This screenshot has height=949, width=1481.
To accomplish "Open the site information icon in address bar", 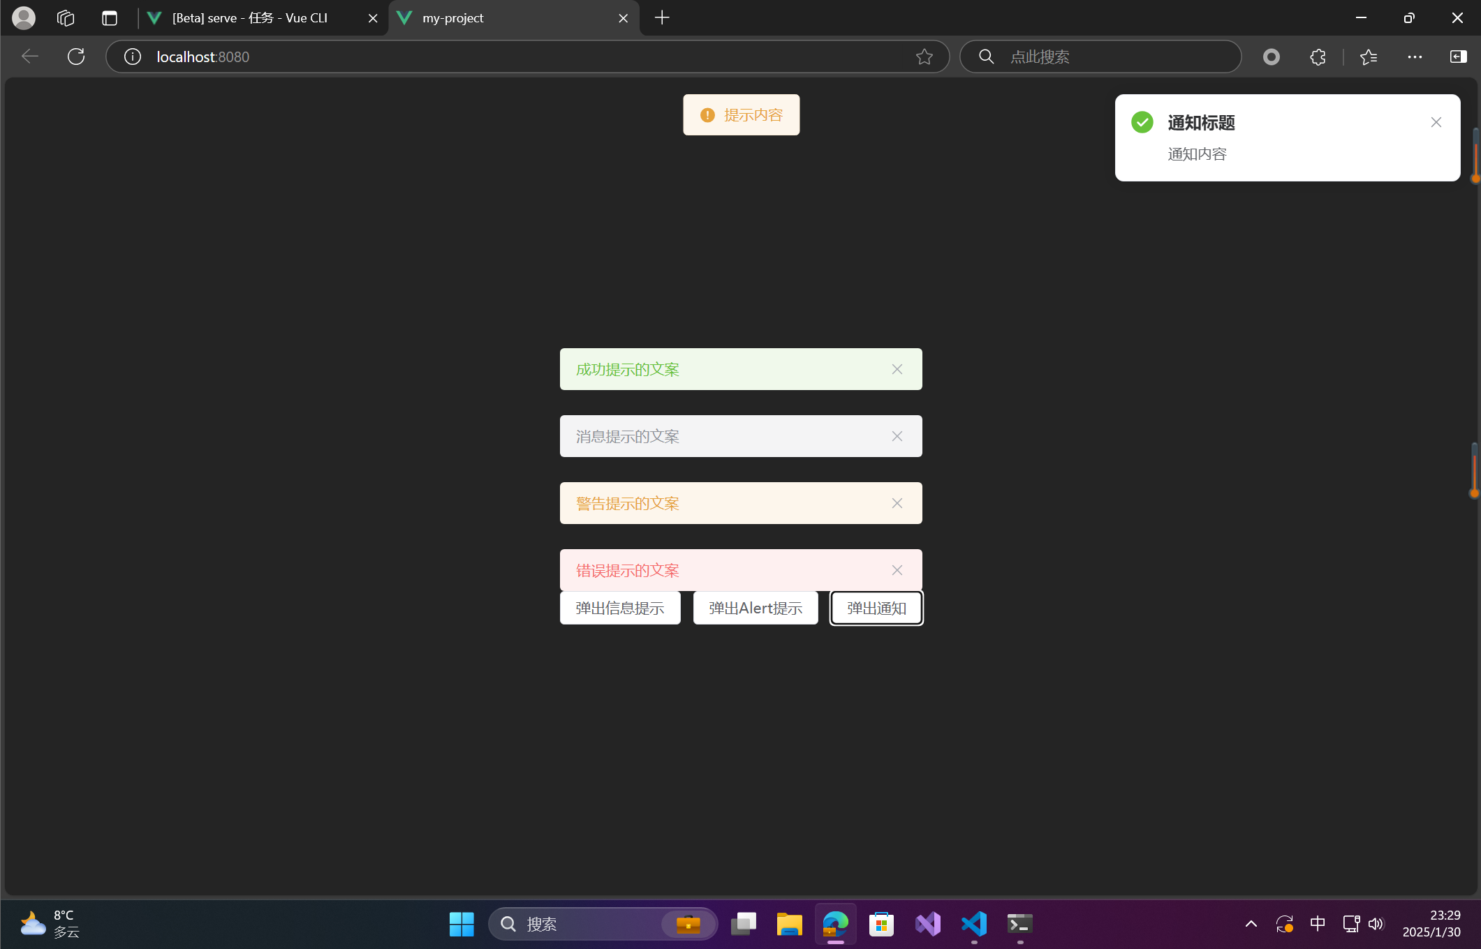I will [132, 57].
